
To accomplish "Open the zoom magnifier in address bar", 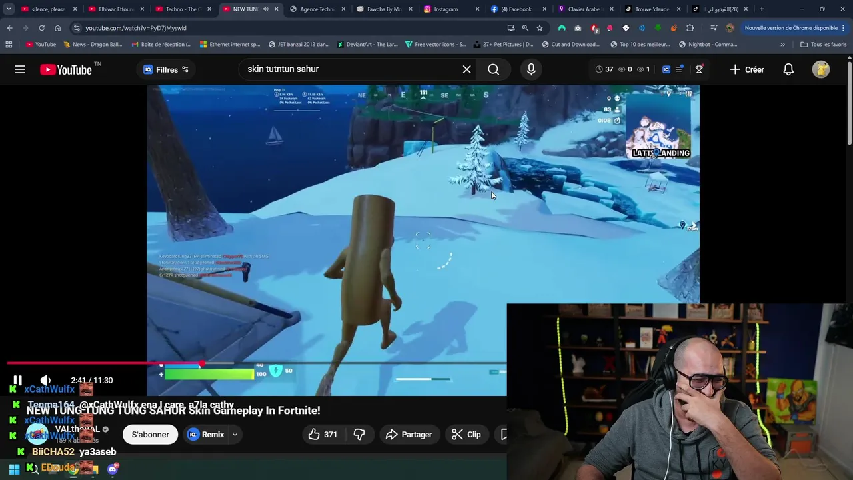I will (x=525, y=28).
